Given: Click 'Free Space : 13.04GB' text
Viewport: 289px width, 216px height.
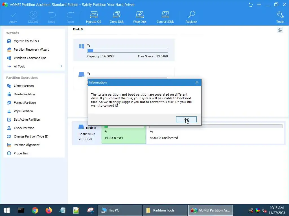Looking at the screenshot, I should [x=153, y=56].
